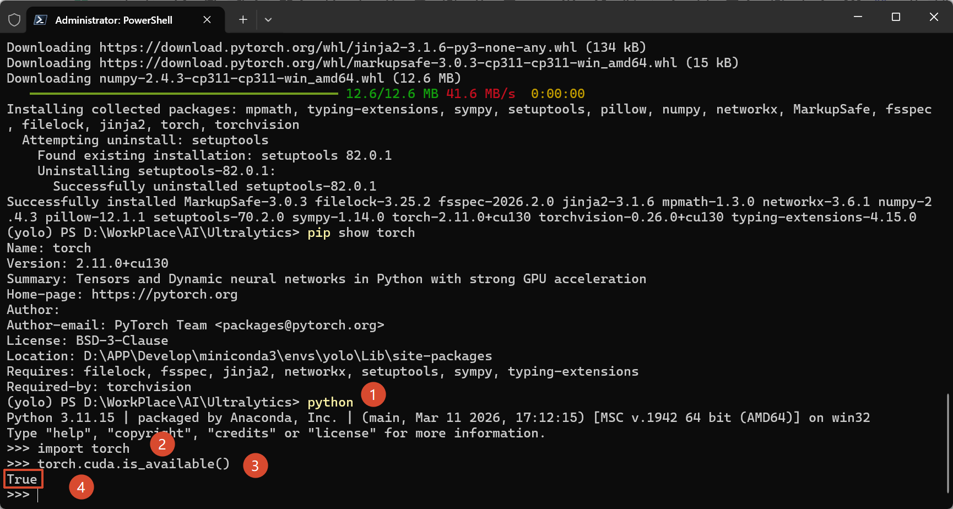Click red annotation marker number 2
953x509 pixels.
pyautogui.click(x=162, y=444)
